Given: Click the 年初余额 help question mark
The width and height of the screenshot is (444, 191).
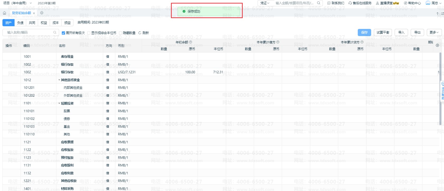Looking at the screenshot, I should 190,42.
